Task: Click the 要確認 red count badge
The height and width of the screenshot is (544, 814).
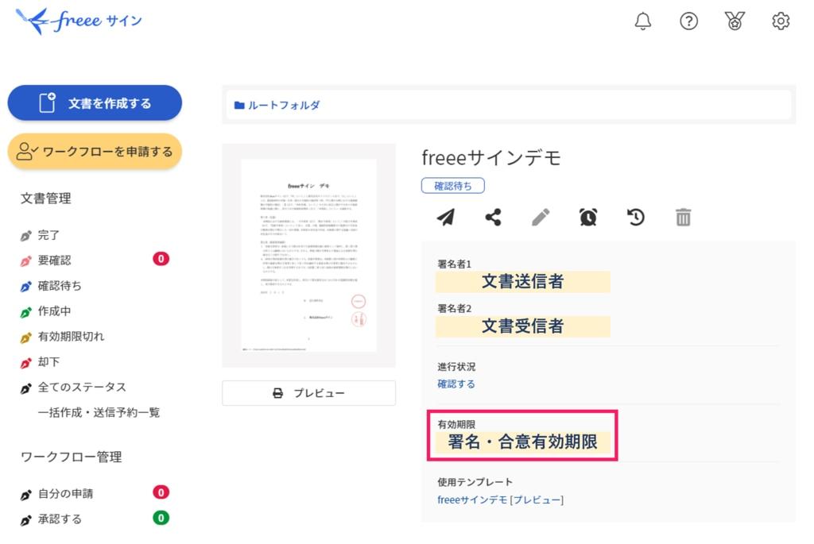Action: click(x=161, y=259)
